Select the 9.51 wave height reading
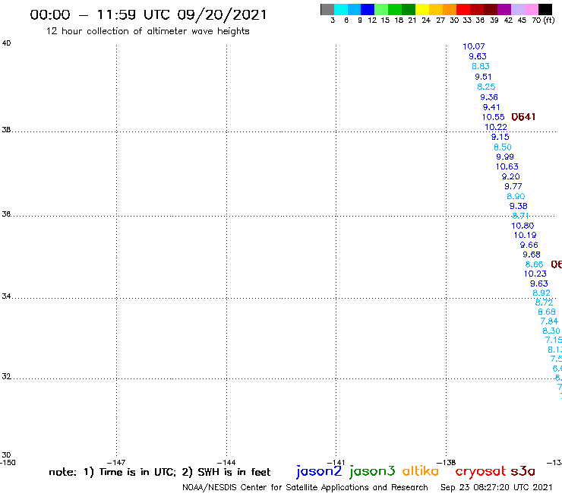The width and height of the screenshot is (562, 494). tap(483, 77)
